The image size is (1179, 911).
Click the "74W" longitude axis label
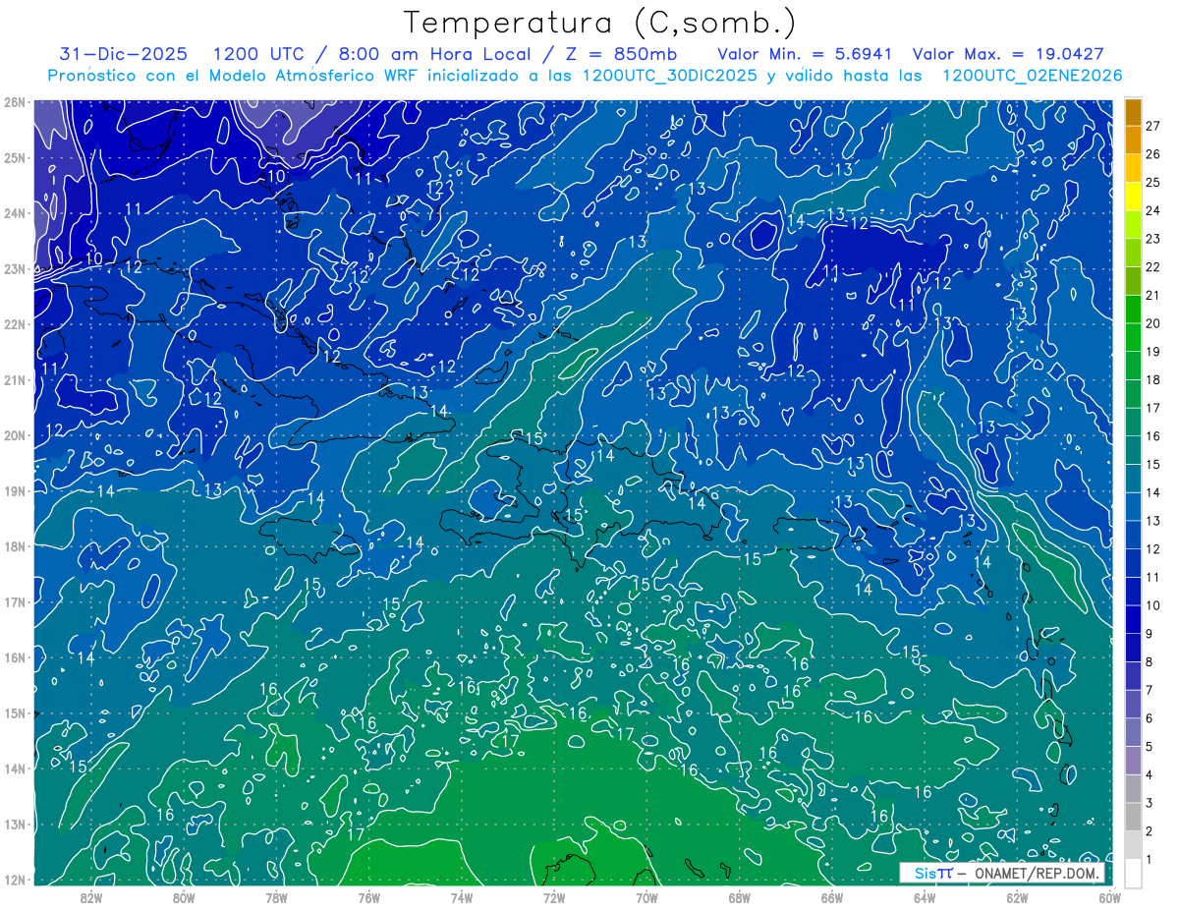coord(462,896)
